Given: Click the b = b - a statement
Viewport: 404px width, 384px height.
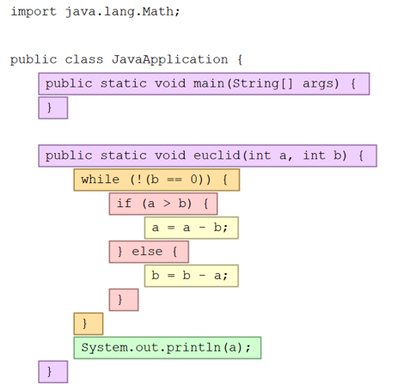Looking at the screenshot, I should pos(192,276).
